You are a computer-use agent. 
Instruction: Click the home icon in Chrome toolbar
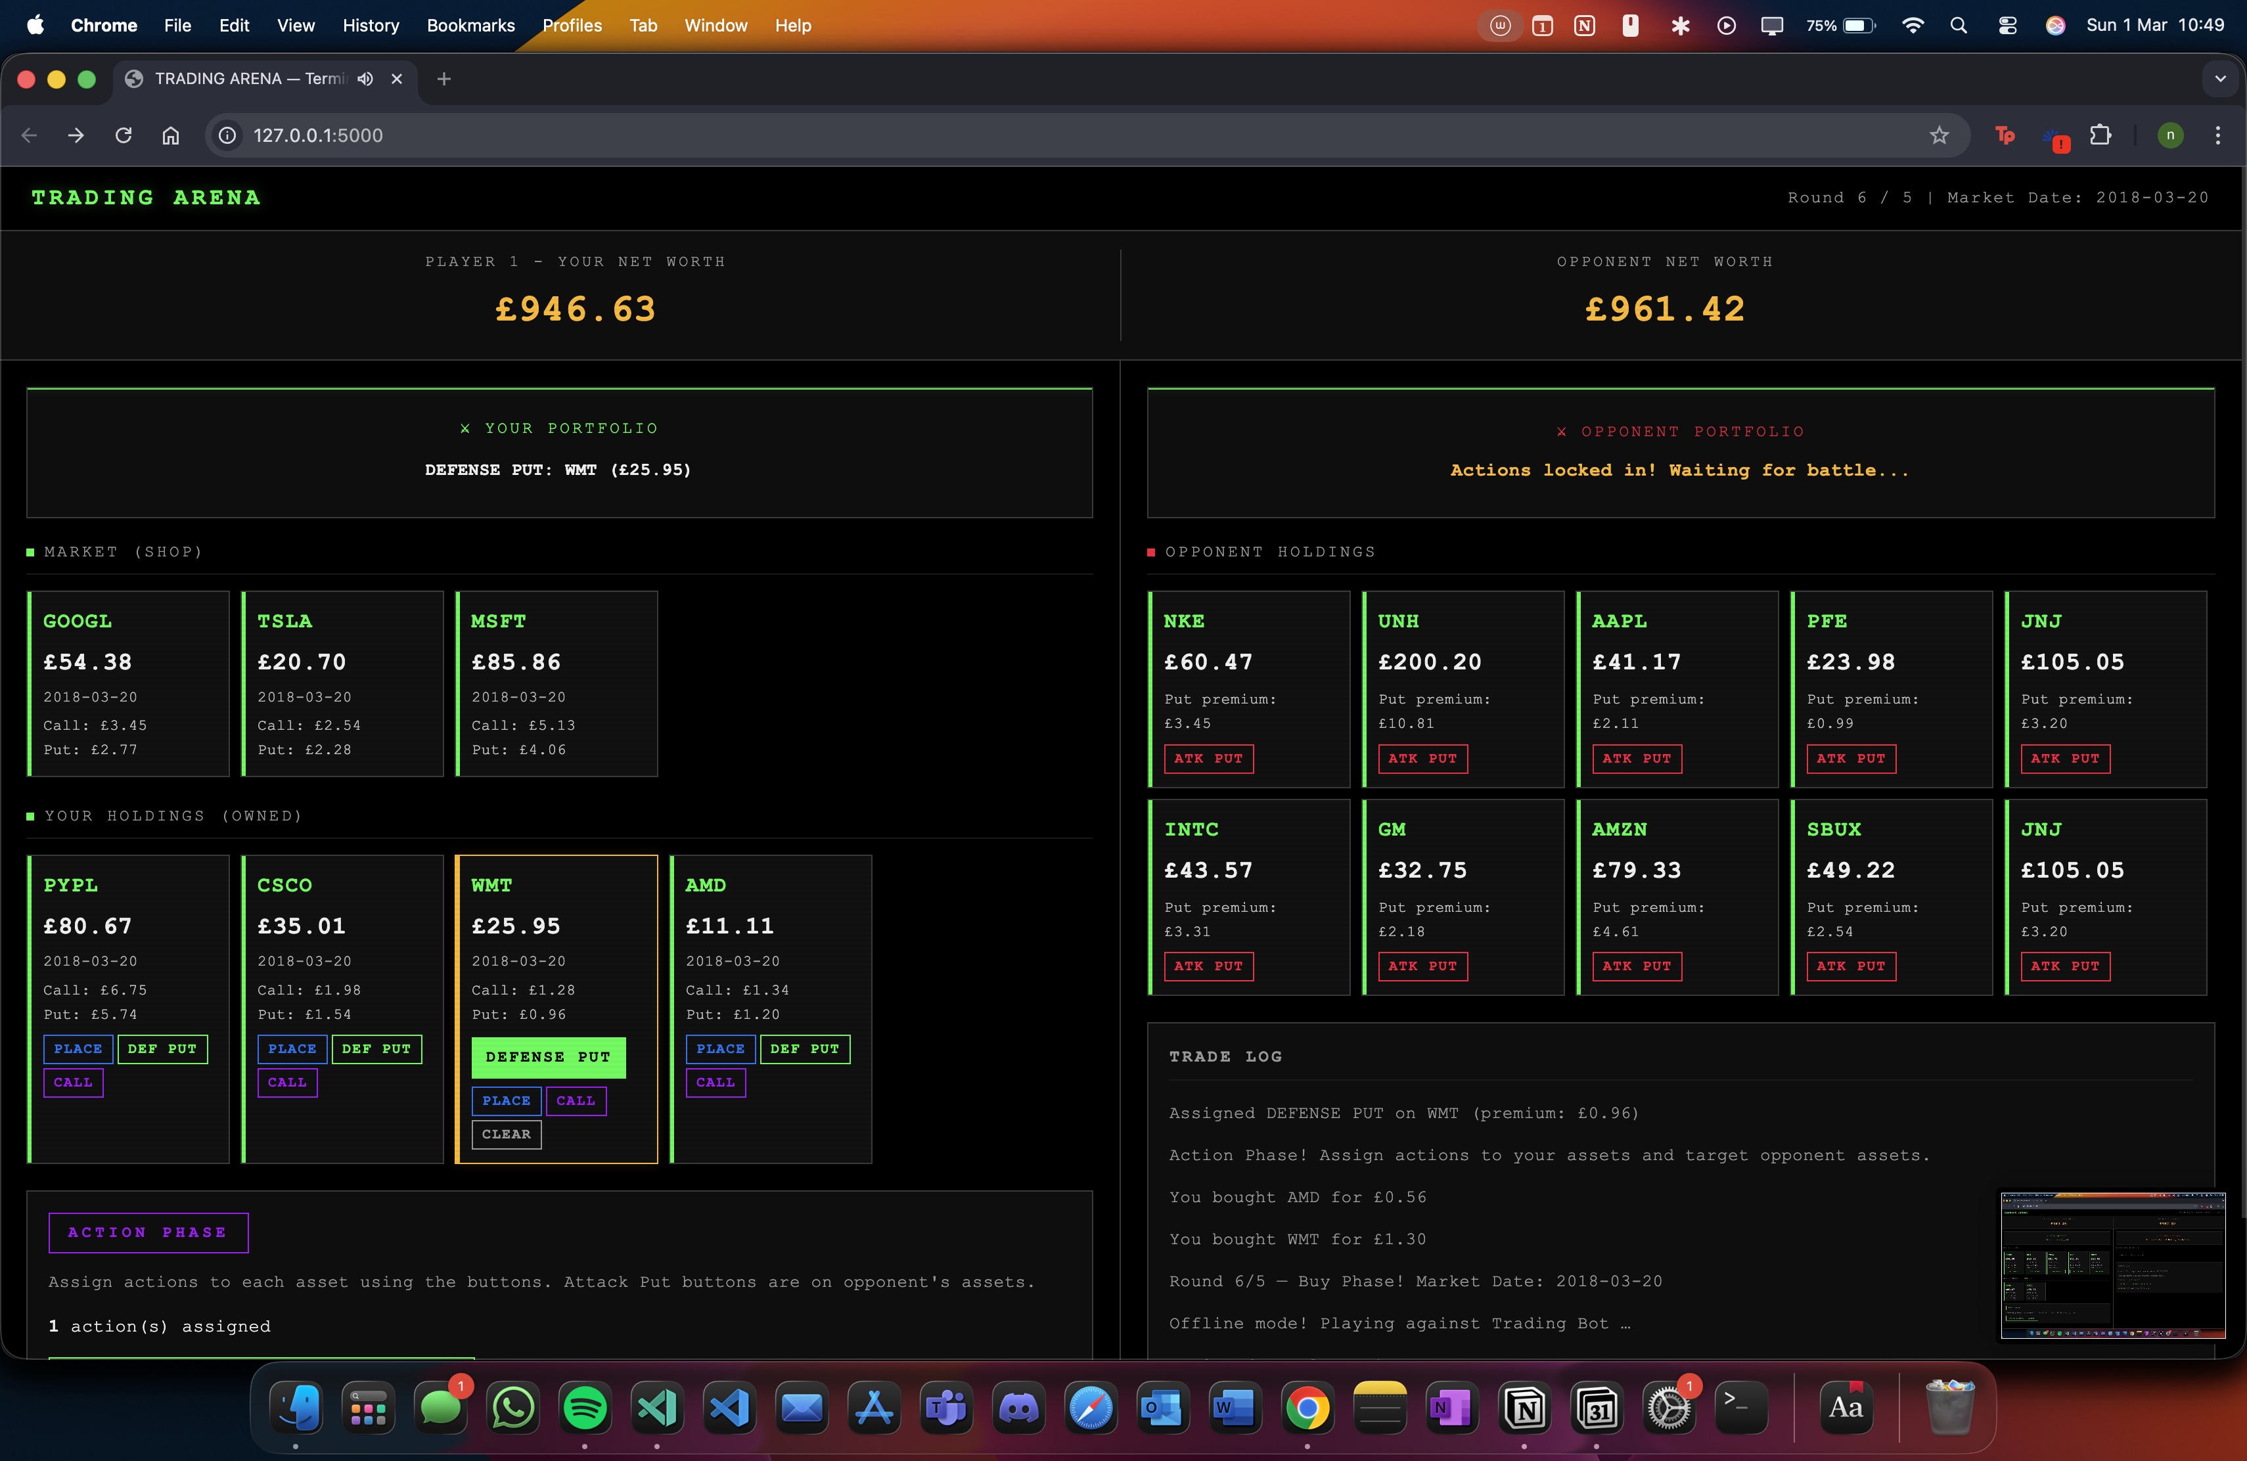coord(170,135)
